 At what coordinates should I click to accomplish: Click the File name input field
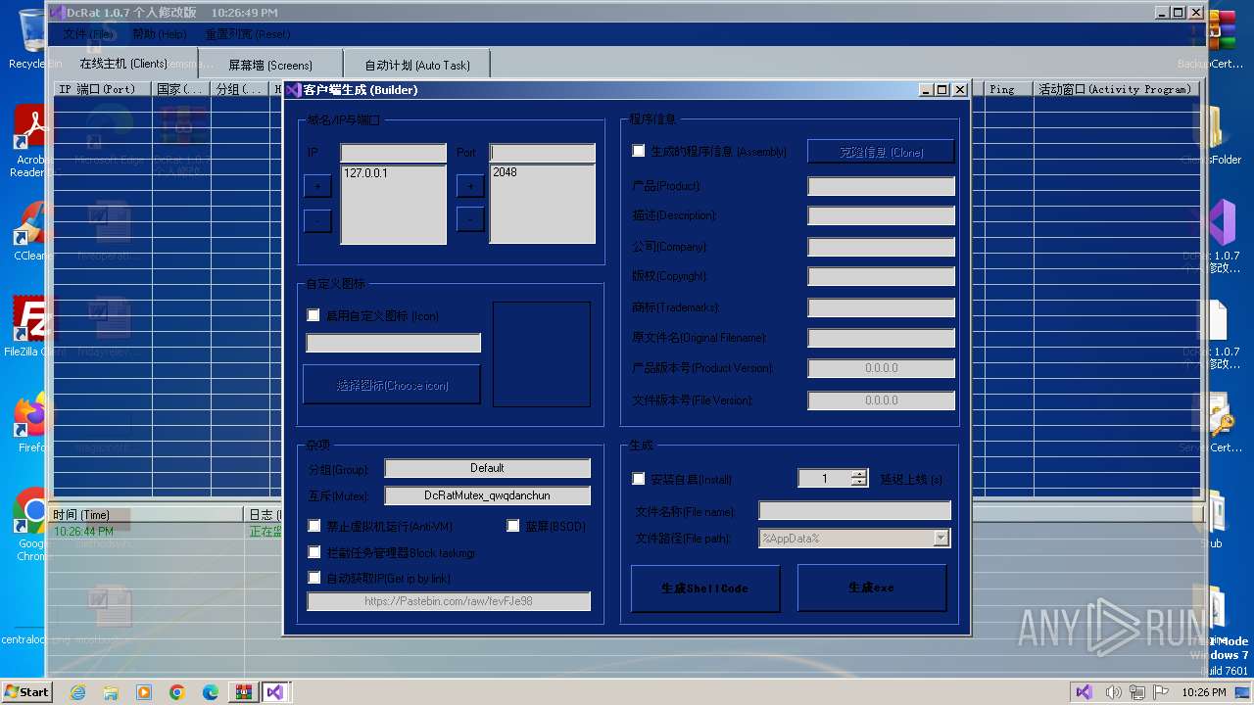(854, 510)
